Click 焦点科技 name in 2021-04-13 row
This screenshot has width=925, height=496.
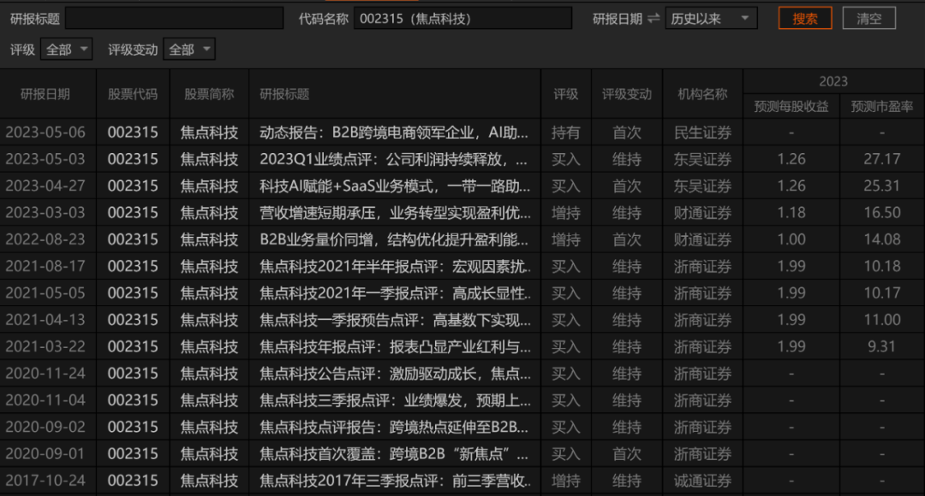(x=209, y=320)
